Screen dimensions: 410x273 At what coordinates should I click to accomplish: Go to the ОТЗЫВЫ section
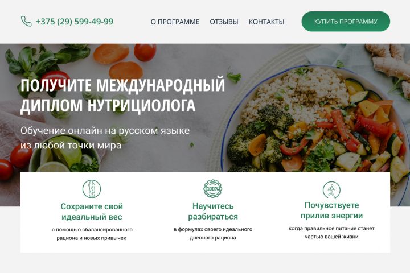pyautogui.click(x=224, y=22)
